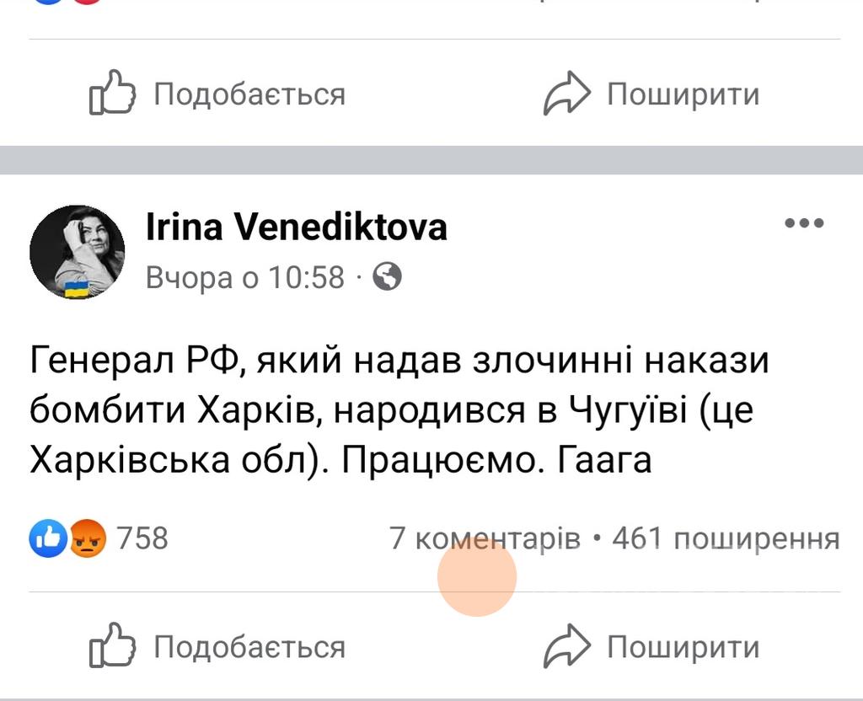Tap the thumbs-up icon on the top post
The width and height of the screenshot is (863, 701).
(112, 94)
